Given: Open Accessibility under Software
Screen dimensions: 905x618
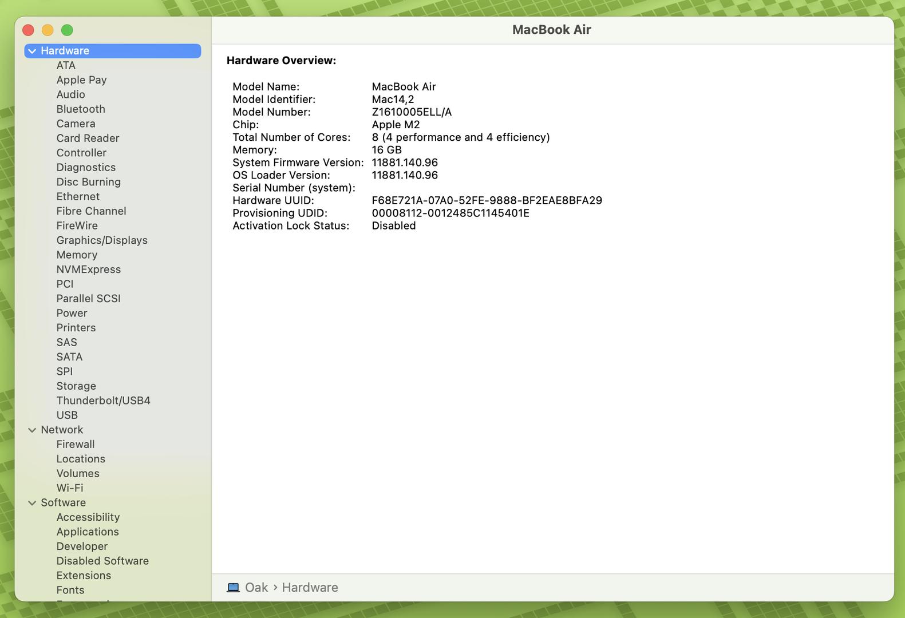Looking at the screenshot, I should (88, 517).
